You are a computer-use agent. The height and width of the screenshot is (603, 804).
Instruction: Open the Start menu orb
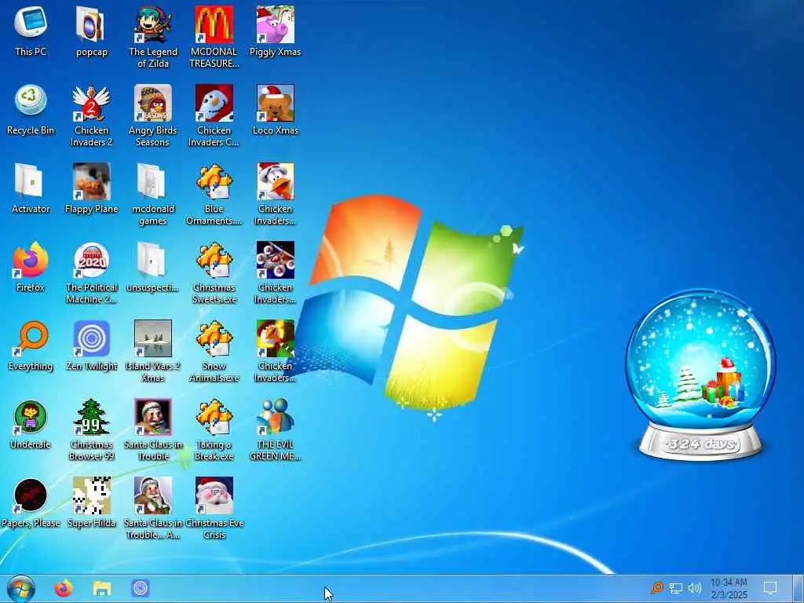click(x=21, y=589)
